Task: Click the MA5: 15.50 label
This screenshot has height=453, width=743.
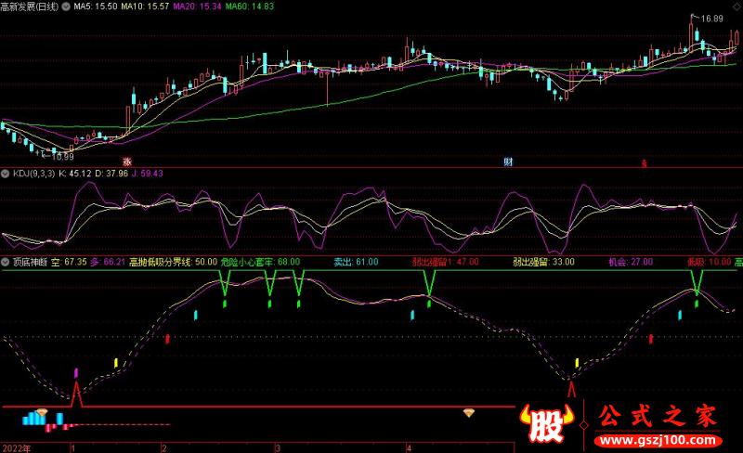Action: click(96, 6)
